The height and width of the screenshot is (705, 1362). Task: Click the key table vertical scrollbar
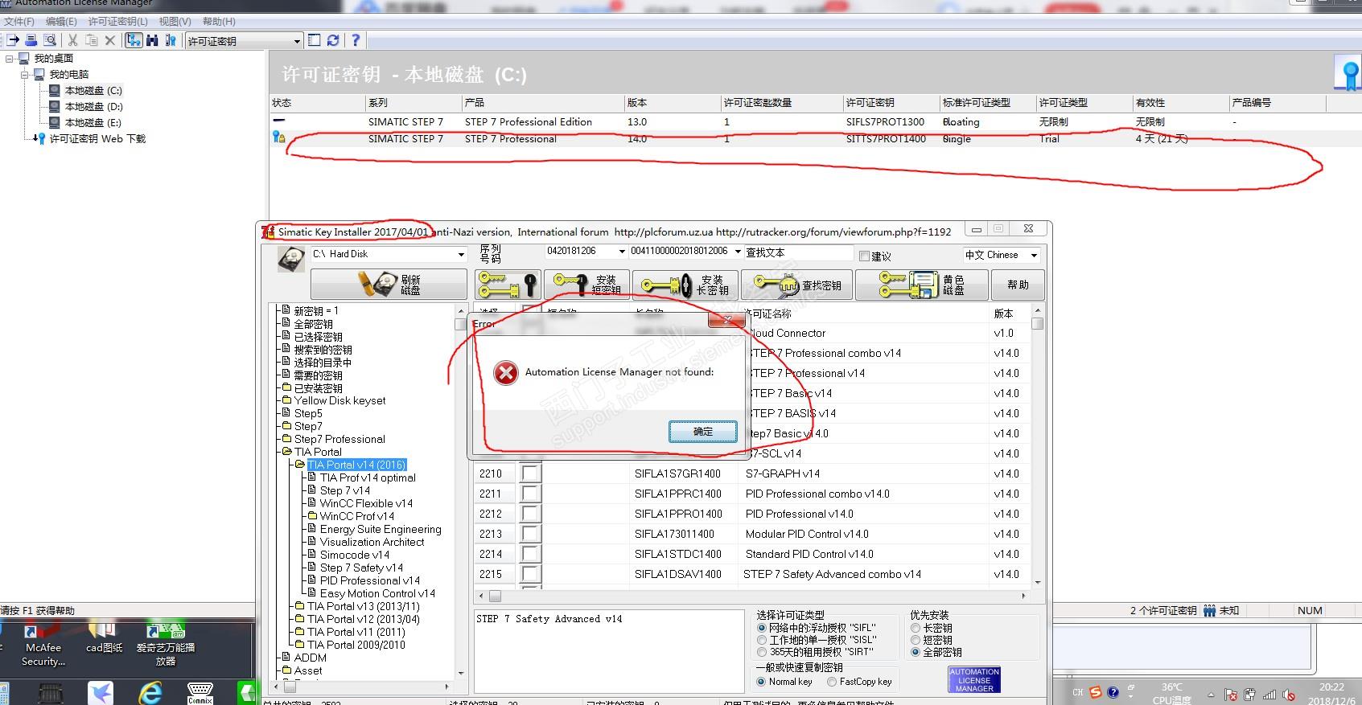pyautogui.click(x=1038, y=446)
